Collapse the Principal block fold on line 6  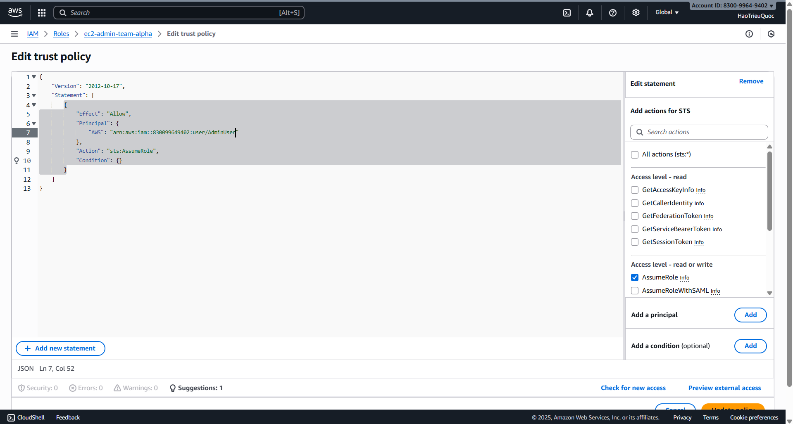(34, 123)
